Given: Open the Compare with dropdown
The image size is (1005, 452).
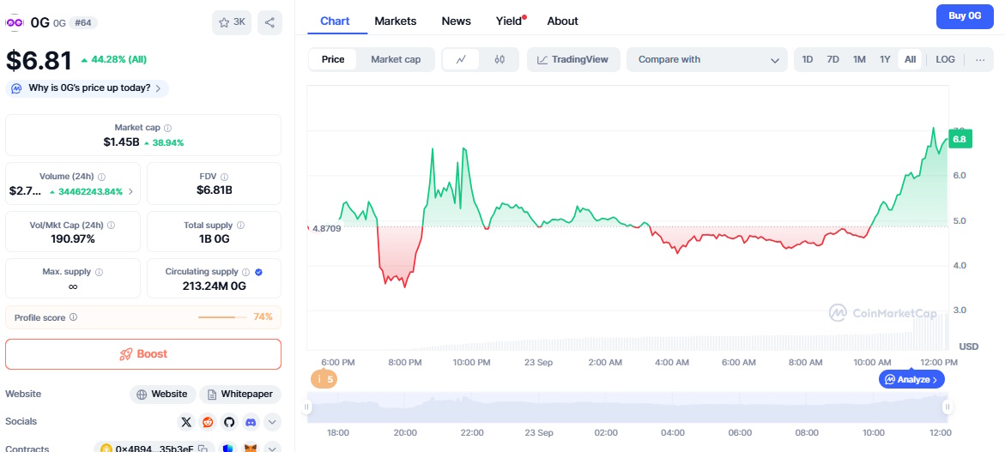Looking at the screenshot, I should 707,59.
